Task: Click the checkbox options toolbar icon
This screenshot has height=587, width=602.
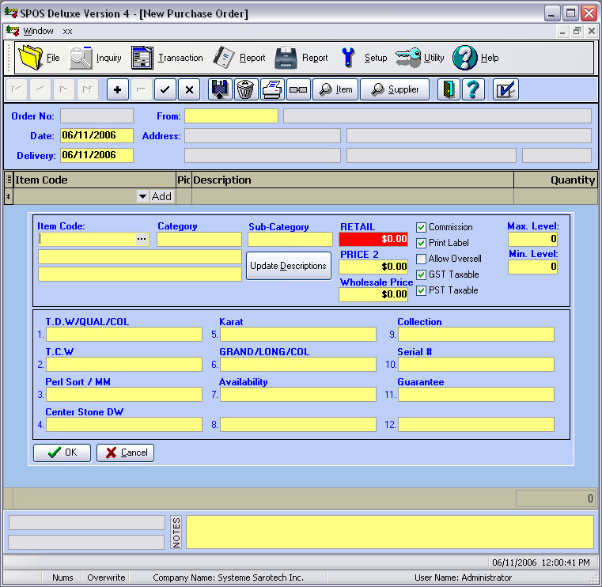Action: click(505, 89)
